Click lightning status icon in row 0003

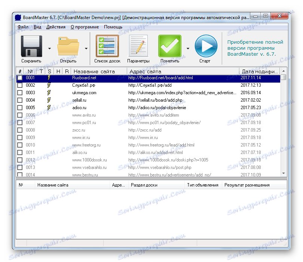(49, 93)
